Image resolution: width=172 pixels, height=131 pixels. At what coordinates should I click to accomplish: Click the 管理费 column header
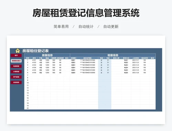tap(54, 58)
